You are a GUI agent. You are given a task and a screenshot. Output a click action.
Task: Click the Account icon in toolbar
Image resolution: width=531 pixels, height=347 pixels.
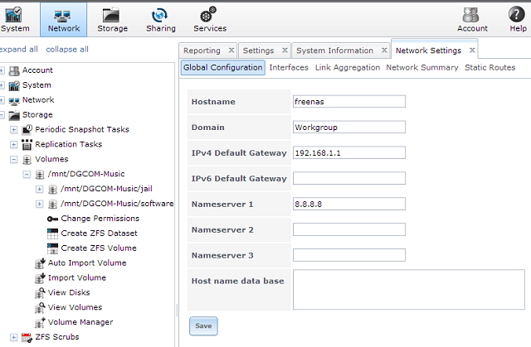[472, 18]
